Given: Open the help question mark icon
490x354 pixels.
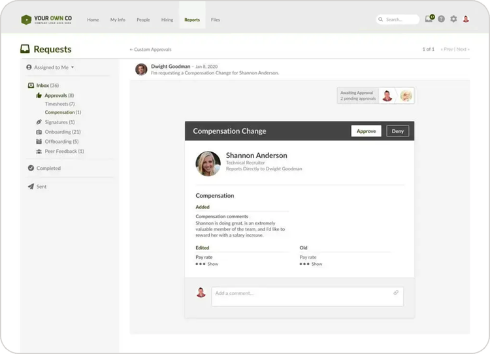Looking at the screenshot, I should tap(441, 19).
